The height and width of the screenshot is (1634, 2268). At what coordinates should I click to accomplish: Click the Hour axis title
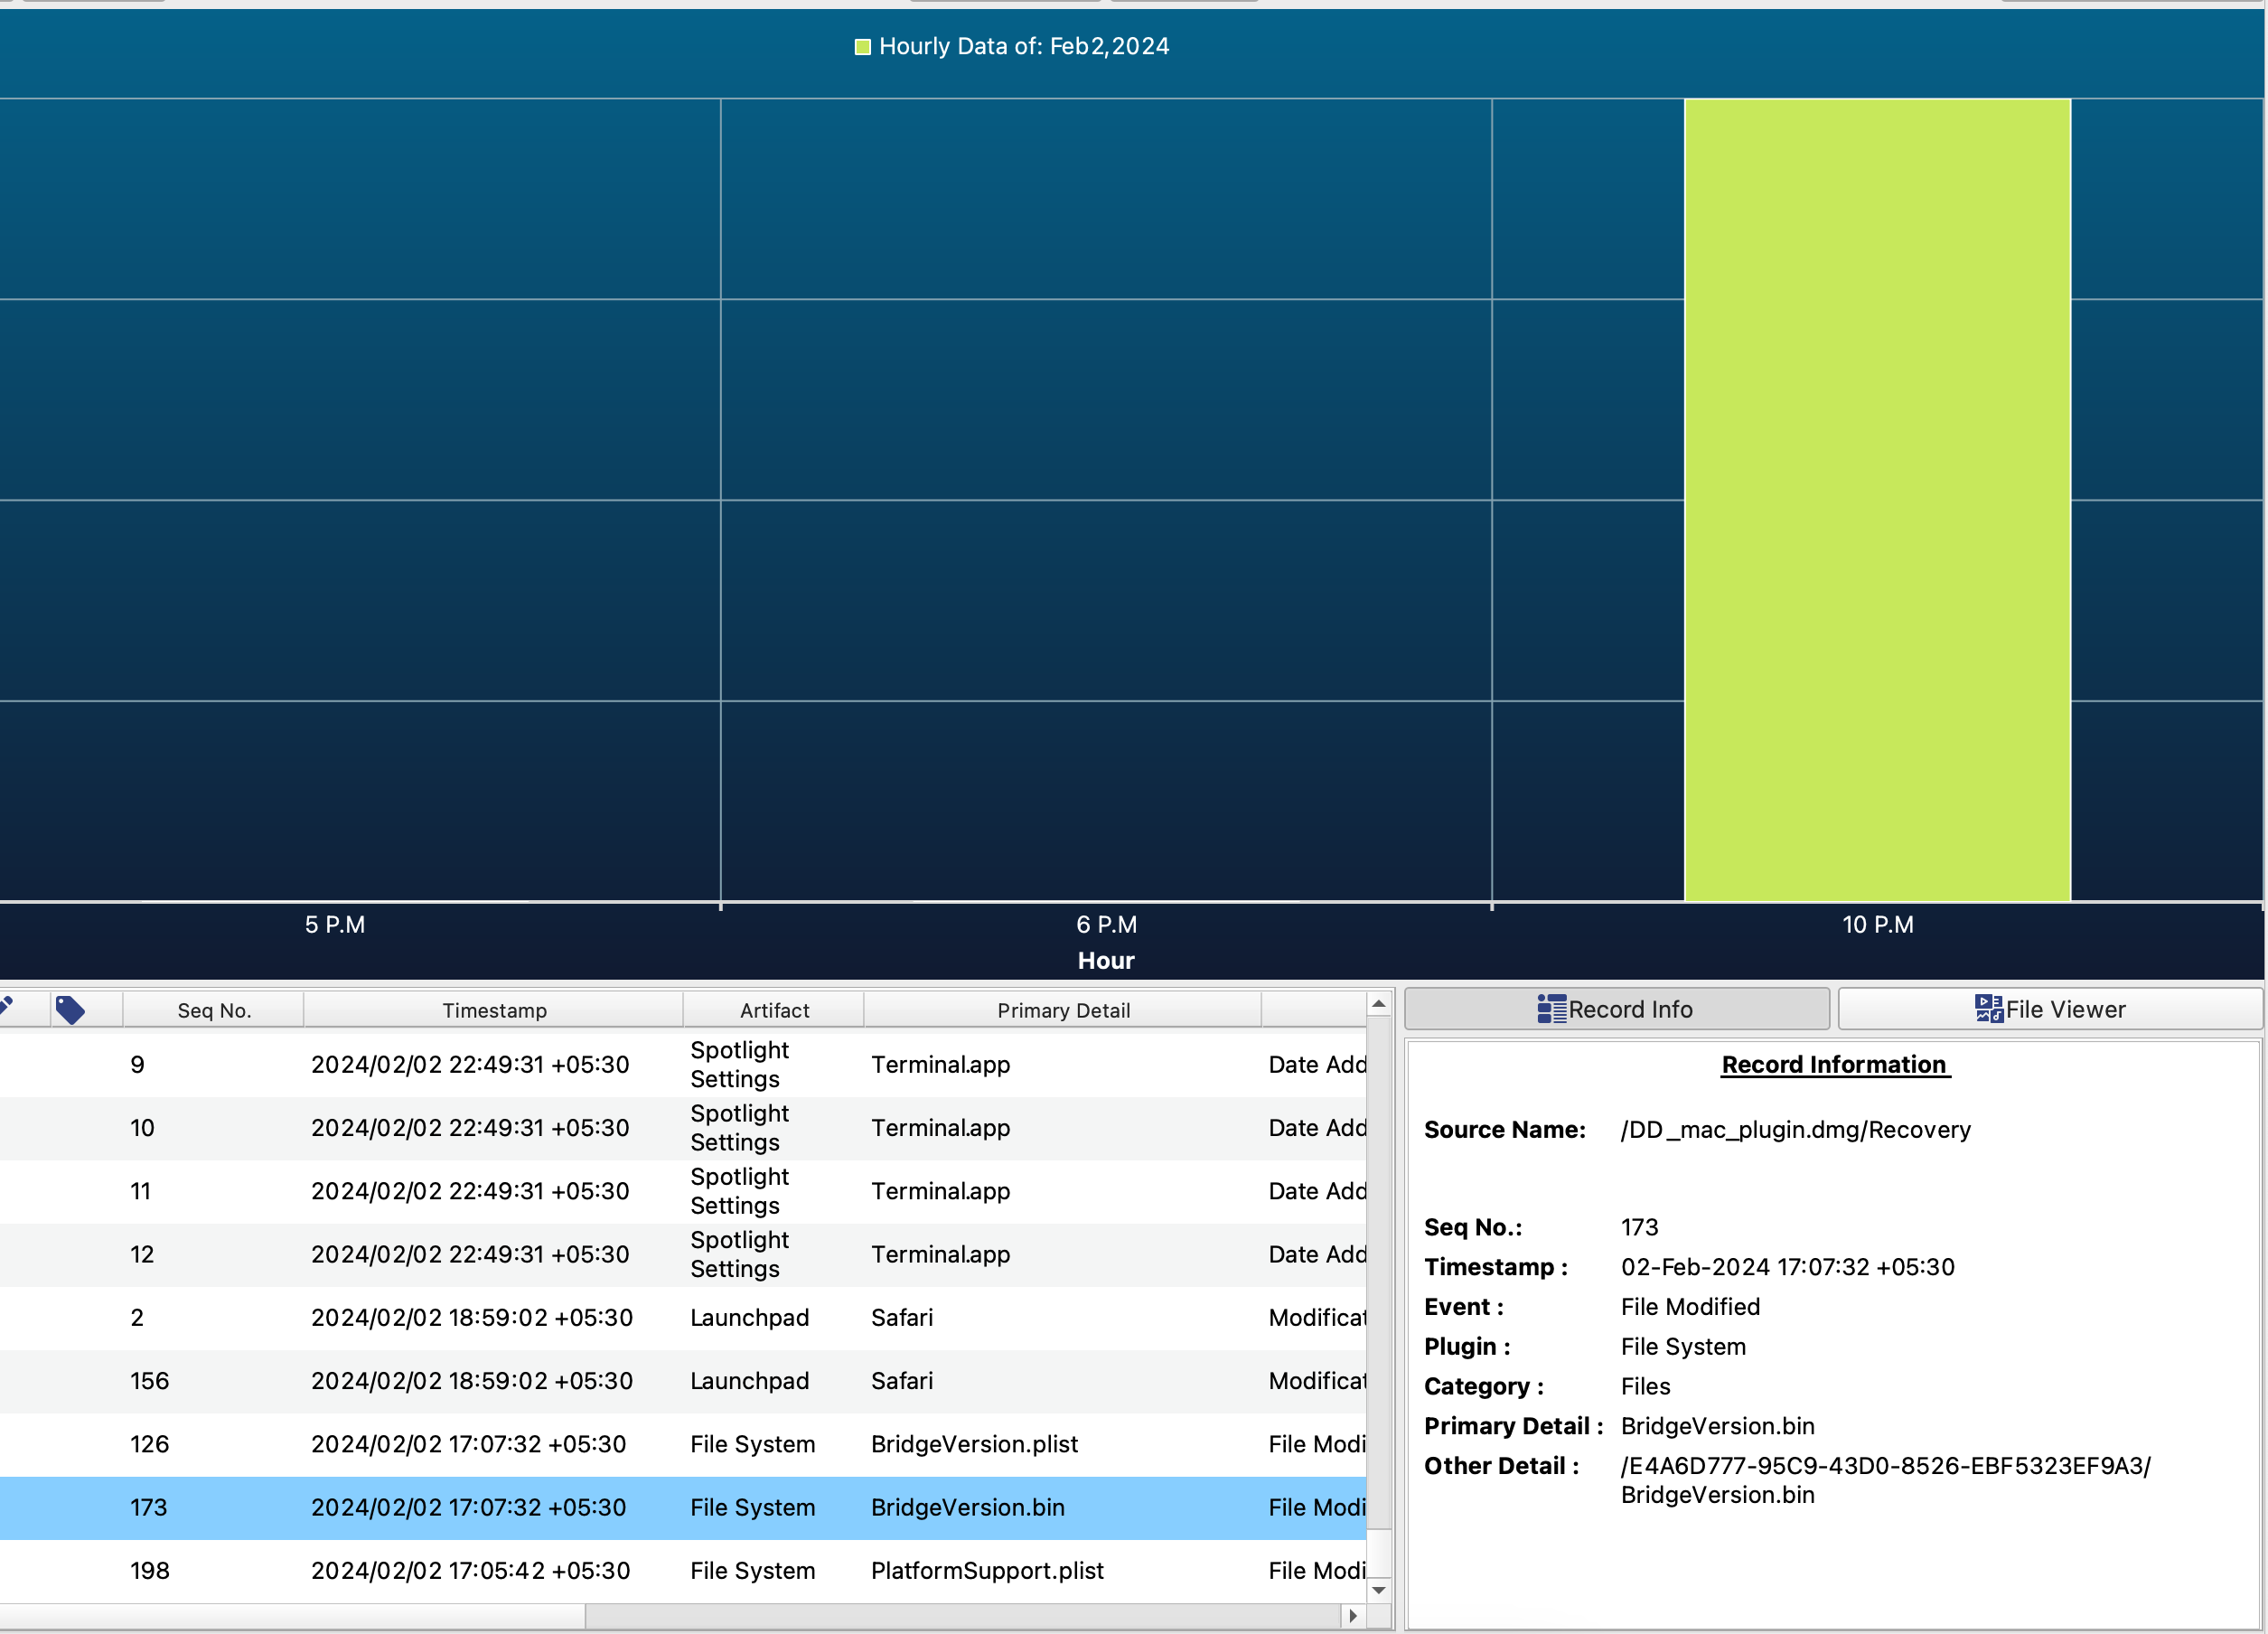point(1106,961)
